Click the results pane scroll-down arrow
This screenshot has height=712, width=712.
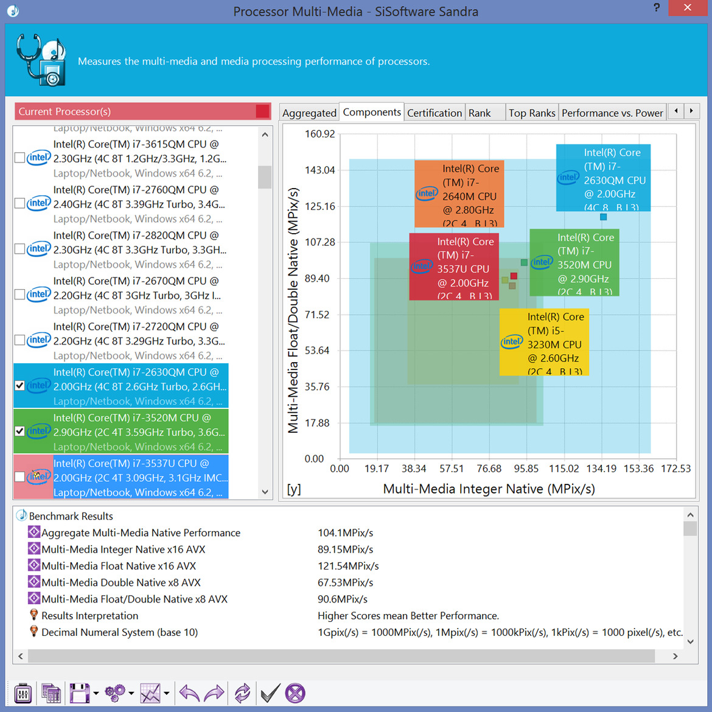coord(691,641)
